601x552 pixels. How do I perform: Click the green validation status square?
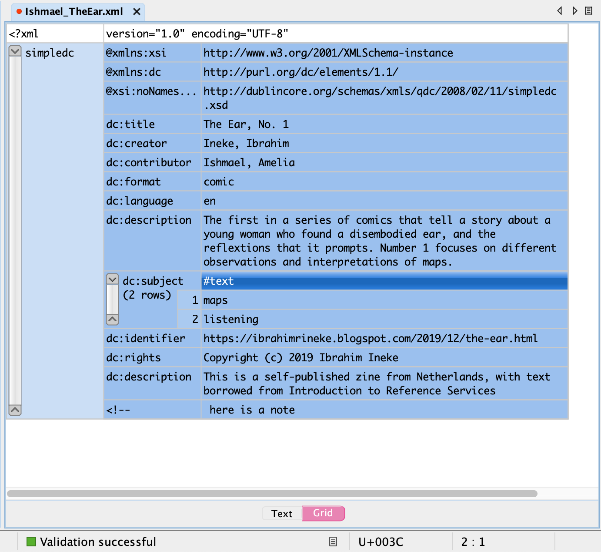tap(31, 542)
